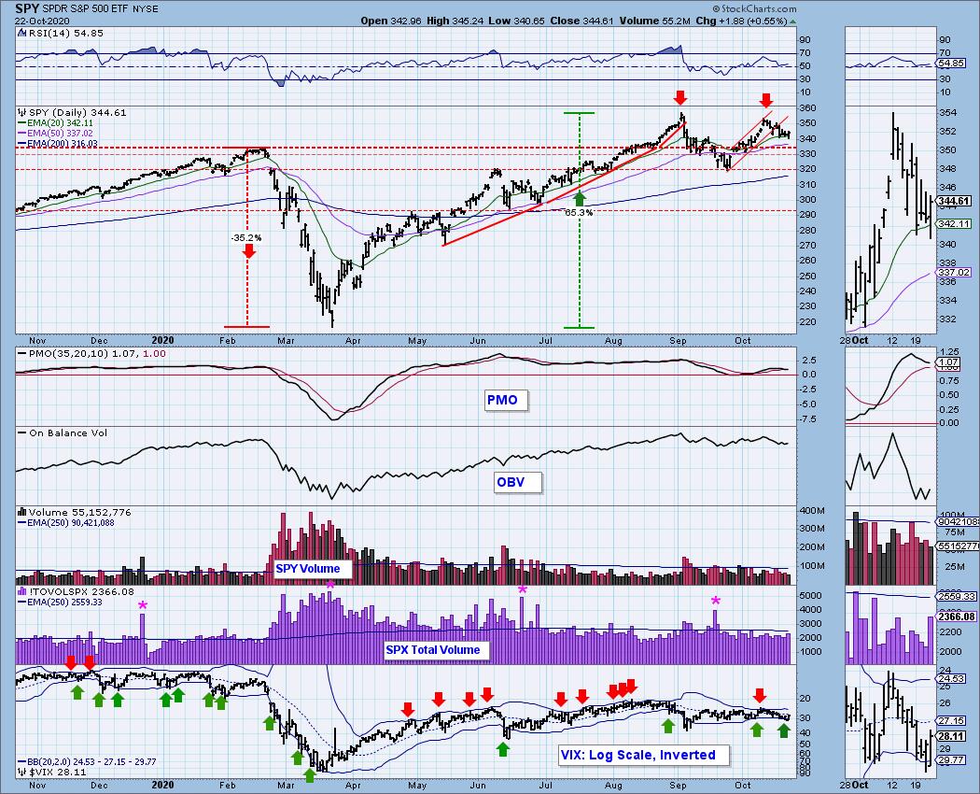Click the 5000 label on the SPX volume axis
The image size is (980, 794).
810,596
